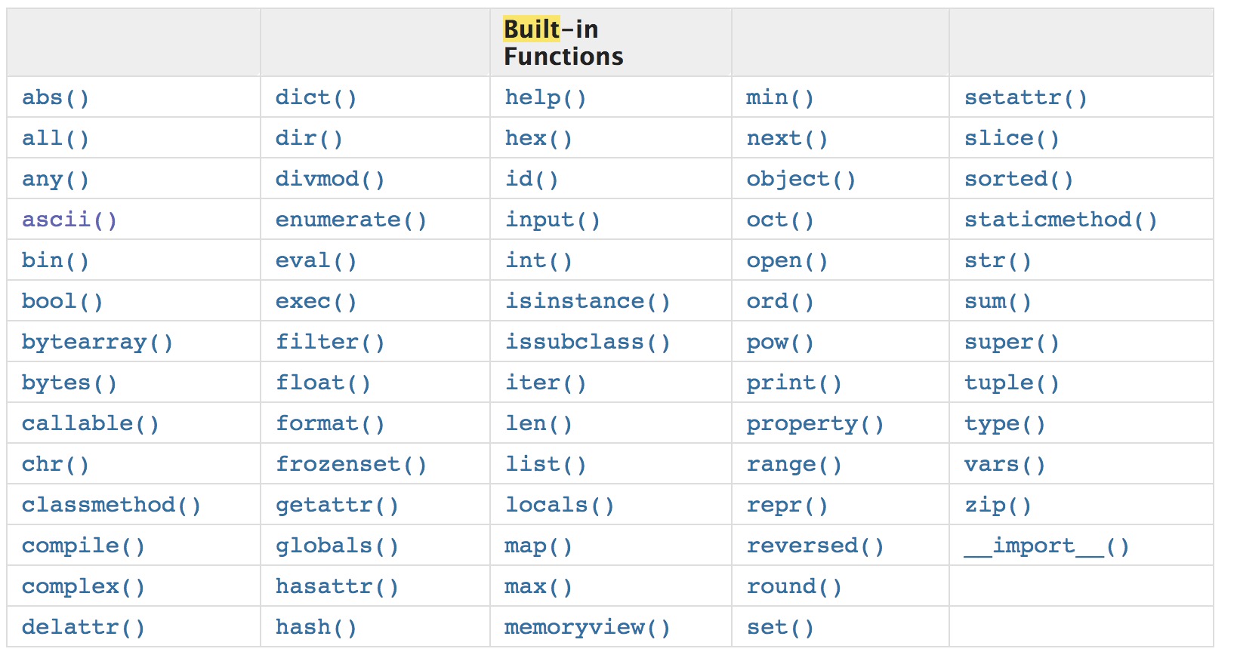Click the memoryview() link
1237x658 pixels.
coord(587,627)
